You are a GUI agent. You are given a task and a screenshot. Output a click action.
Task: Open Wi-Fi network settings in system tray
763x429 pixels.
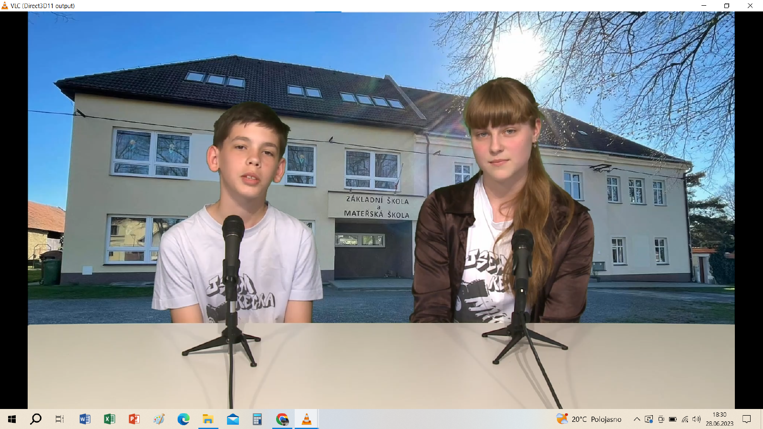(685, 419)
